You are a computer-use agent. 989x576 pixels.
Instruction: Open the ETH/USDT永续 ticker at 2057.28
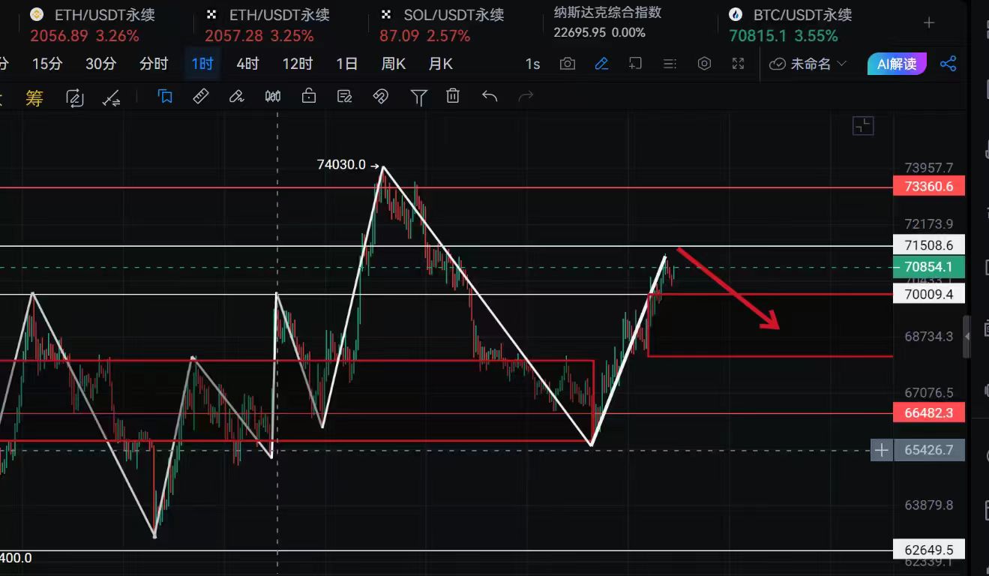click(x=268, y=25)
